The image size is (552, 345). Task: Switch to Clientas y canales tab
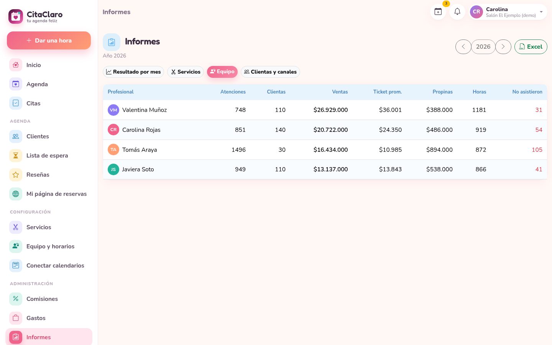click(270, 72)
